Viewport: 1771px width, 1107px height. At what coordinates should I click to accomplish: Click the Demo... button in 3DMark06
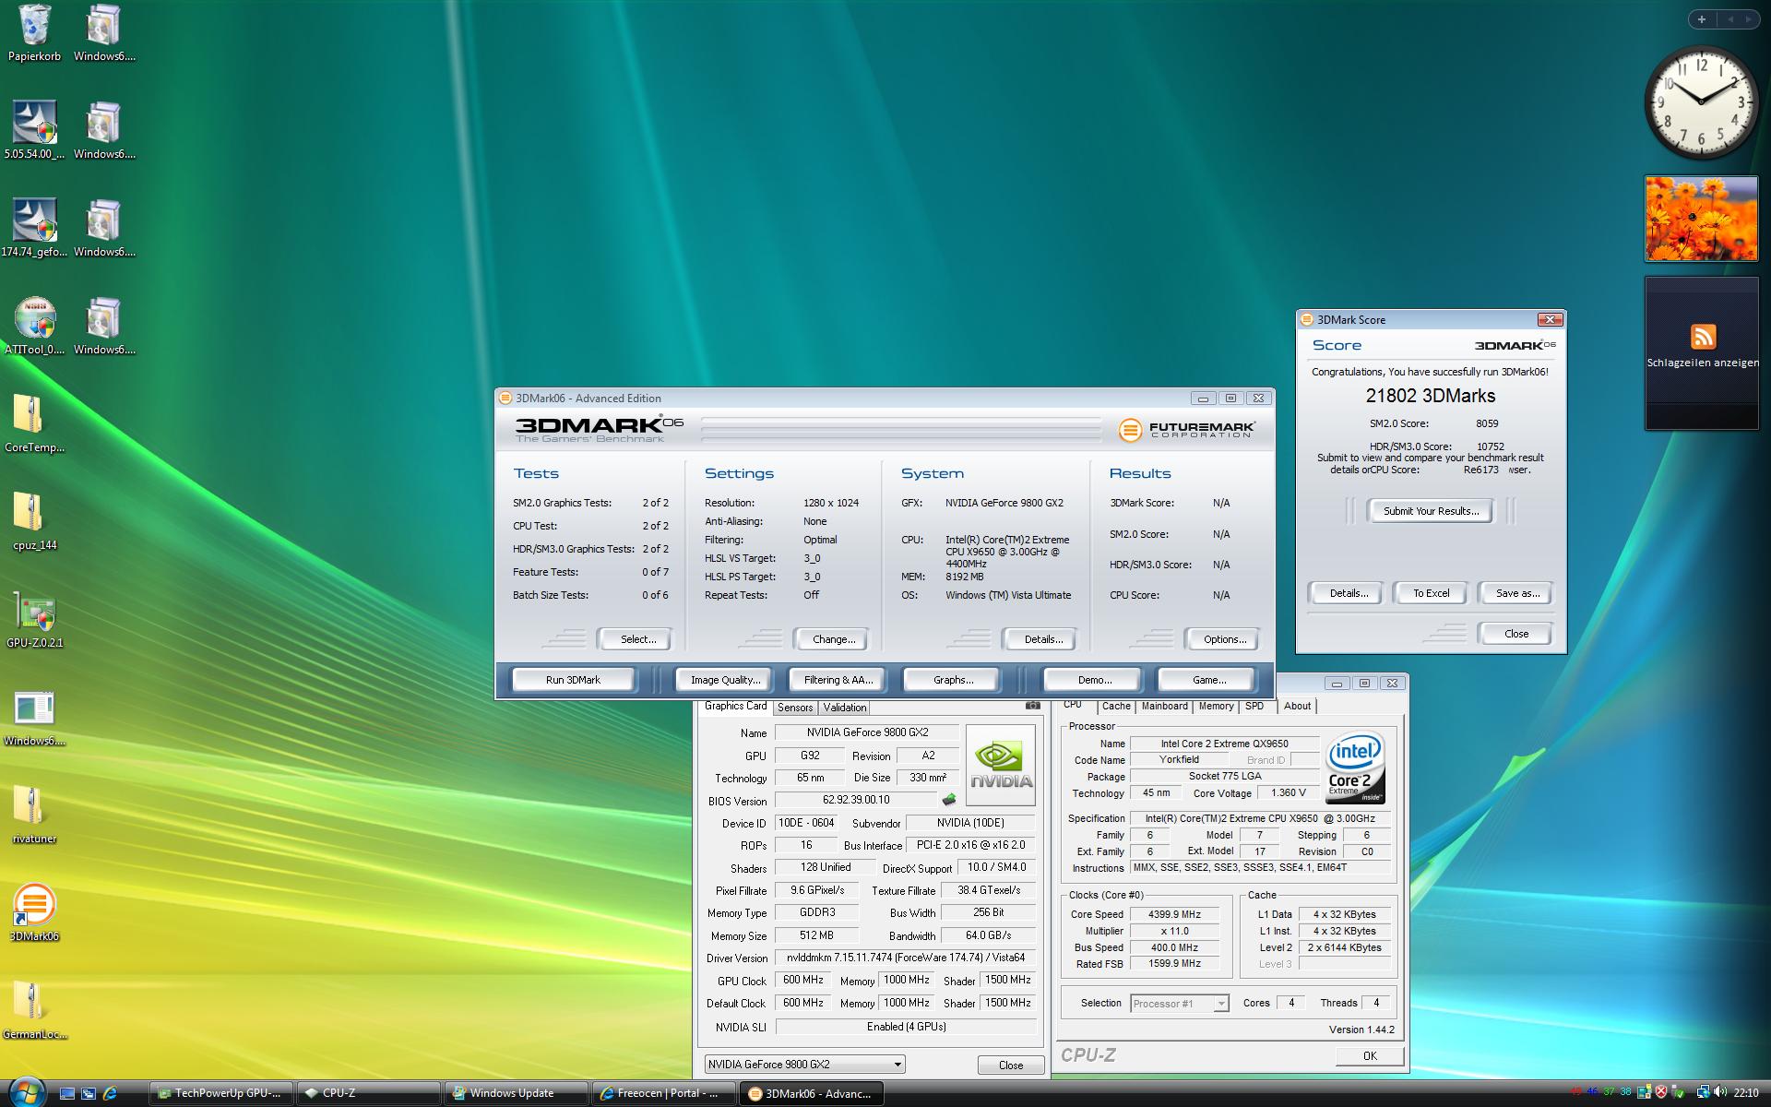click(1094, 680)
